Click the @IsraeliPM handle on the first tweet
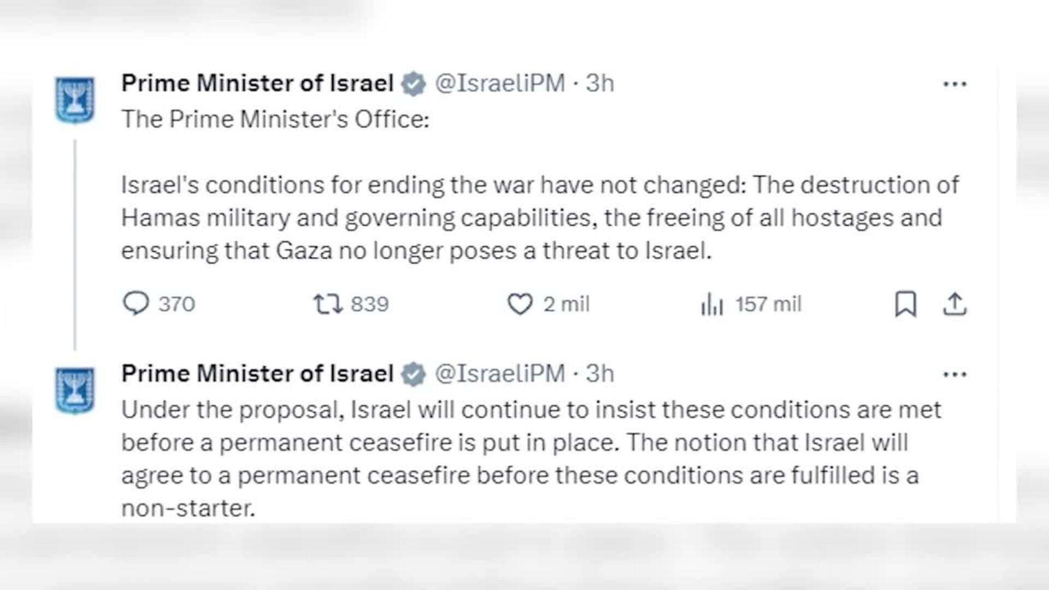 point(499,84)
